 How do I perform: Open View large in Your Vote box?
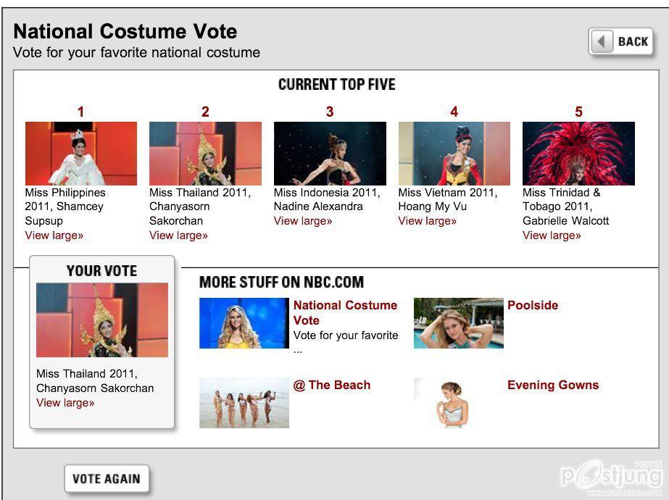pyautogui.click(x=65, y=403)
